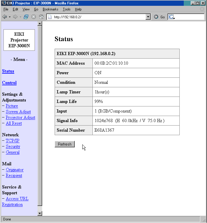
Task: Click the MAC address value 00:0B:2C:01:10:10
Action: point(111,63)
